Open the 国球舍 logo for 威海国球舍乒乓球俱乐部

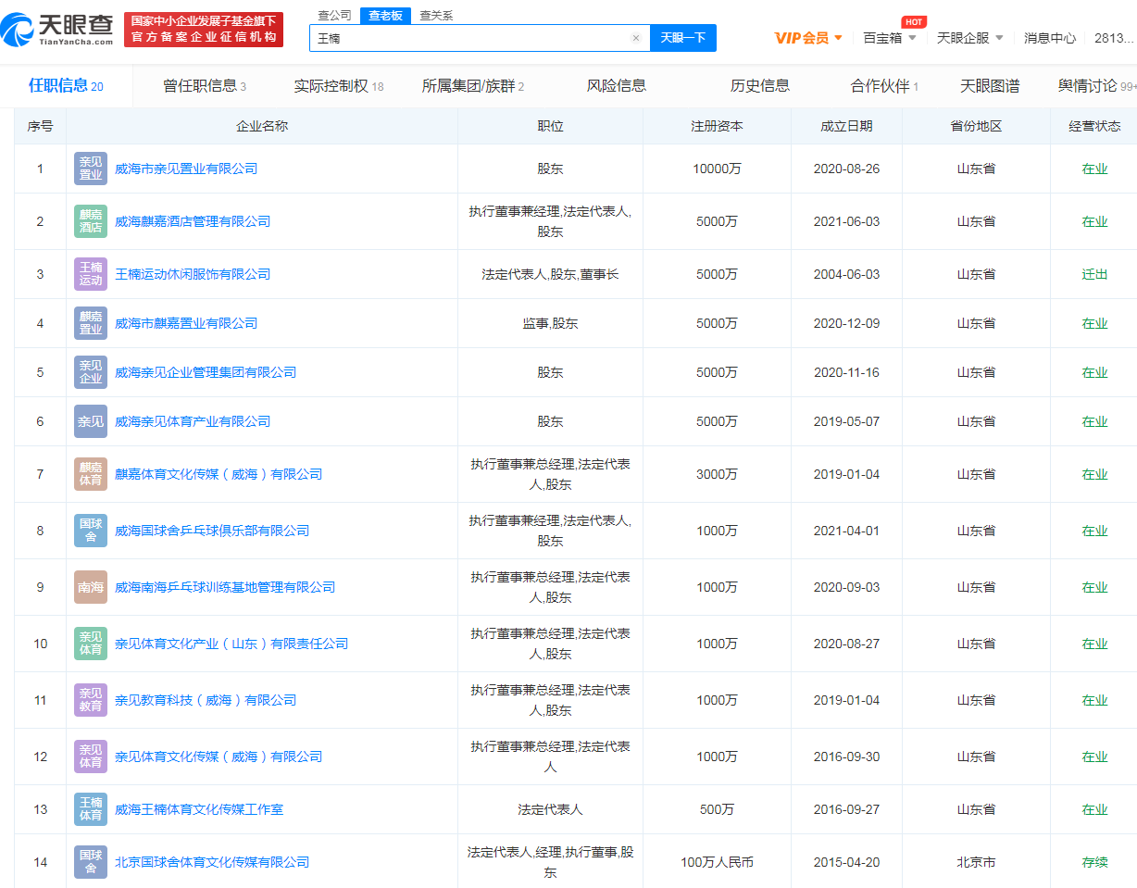coord(91,531)
